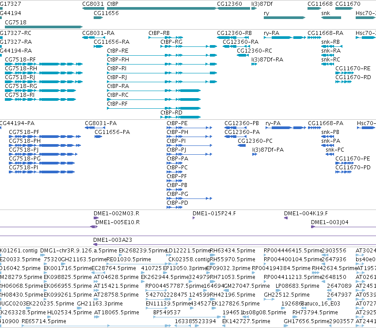Click EST label GH17656.5prime
The image size is (376, 328).
point(307,321)
